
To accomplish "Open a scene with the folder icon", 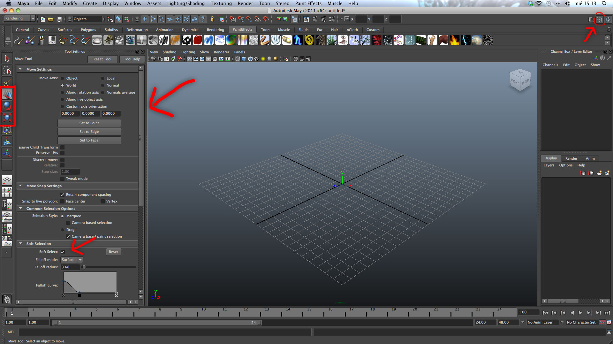I will pyautogui.click(x=50, y=19).
